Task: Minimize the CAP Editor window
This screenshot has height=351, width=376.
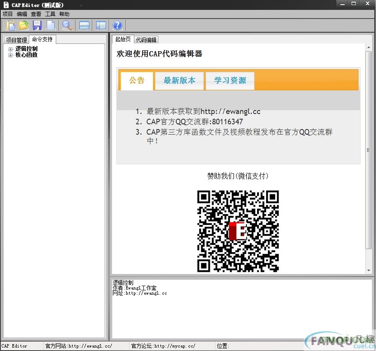Action: tap(343, 4)
